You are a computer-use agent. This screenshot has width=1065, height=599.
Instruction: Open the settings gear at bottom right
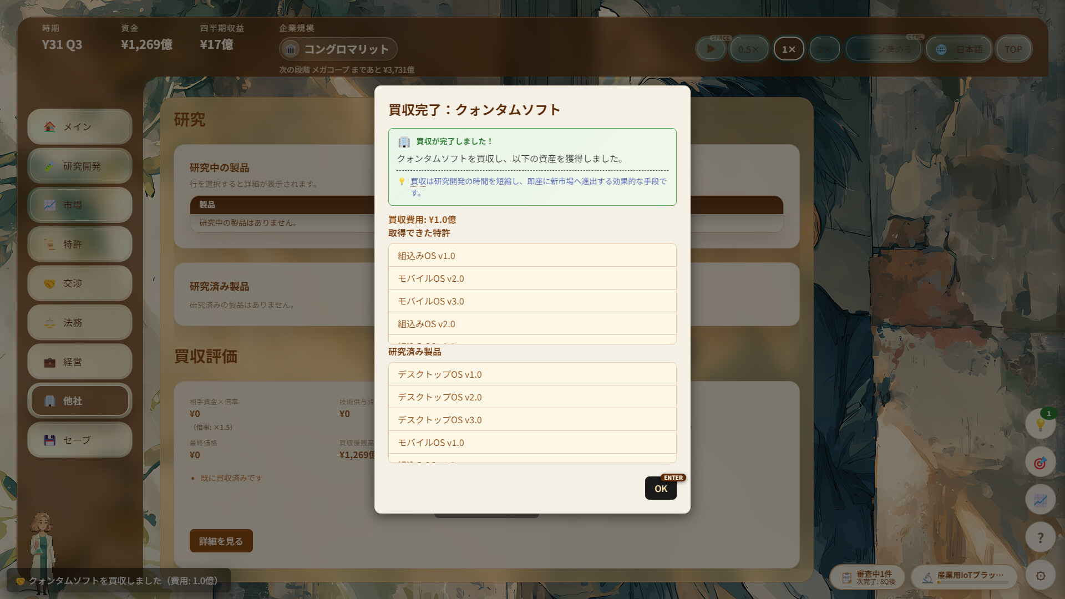tap(1042, 576)
